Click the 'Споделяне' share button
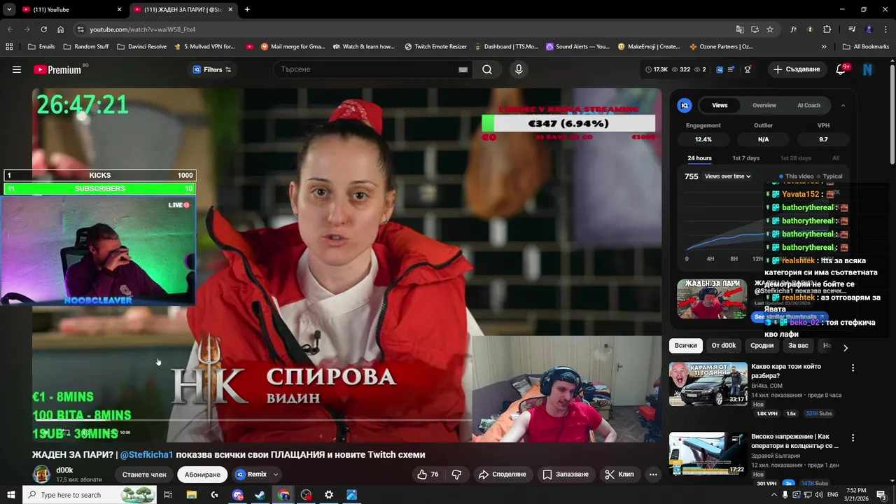Screen dimensions: 896x504 tap(503, 474)
